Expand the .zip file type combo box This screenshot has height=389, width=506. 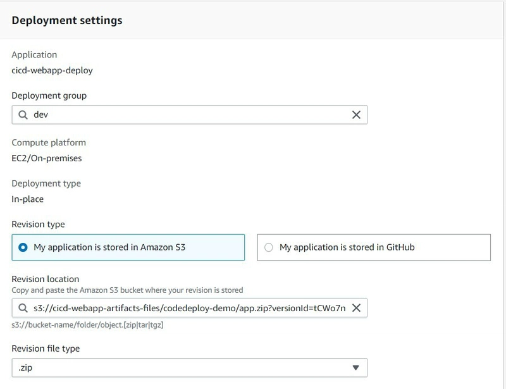(189, 367)
